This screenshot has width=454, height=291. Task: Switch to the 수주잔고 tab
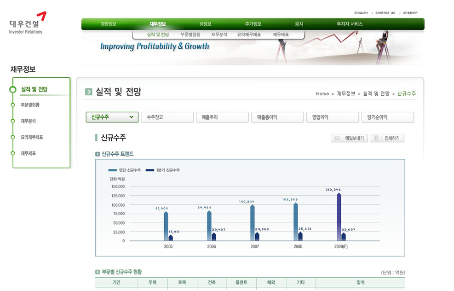point(167,117)
